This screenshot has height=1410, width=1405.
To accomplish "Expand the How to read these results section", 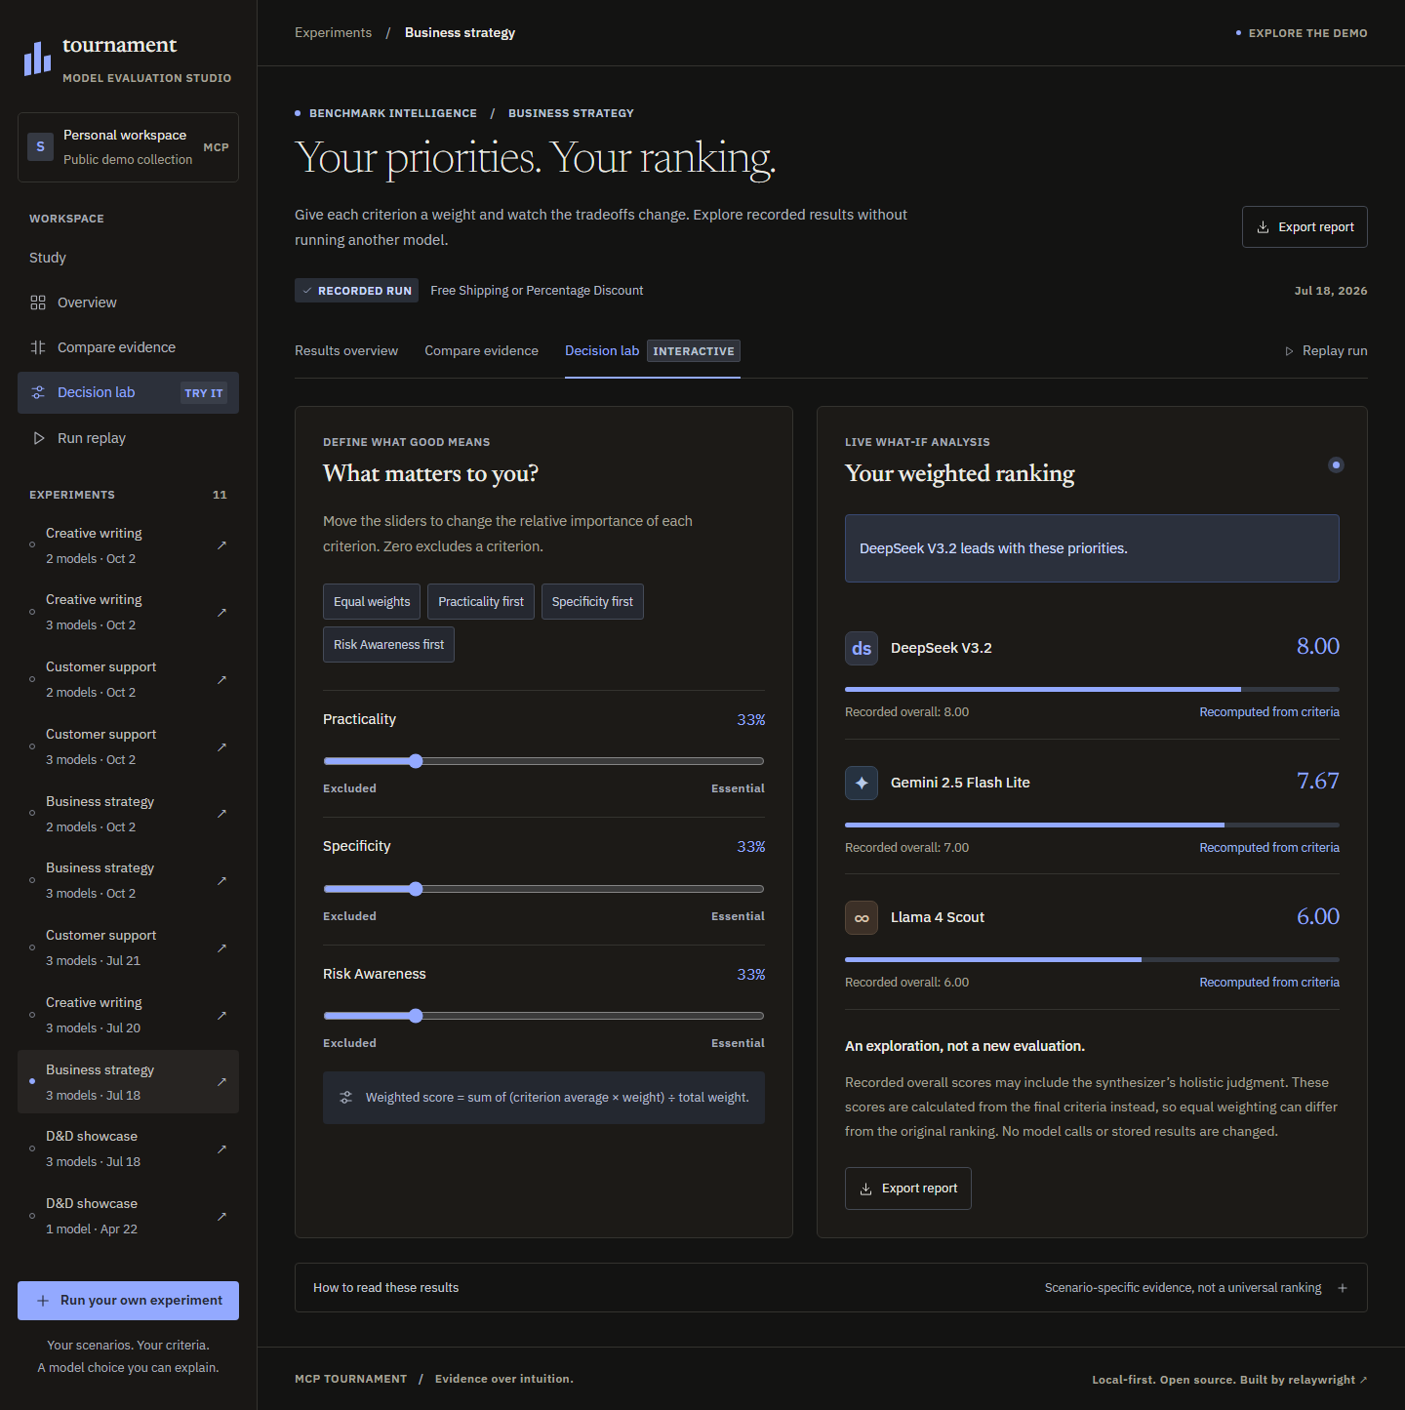I will coord(830,1288).
